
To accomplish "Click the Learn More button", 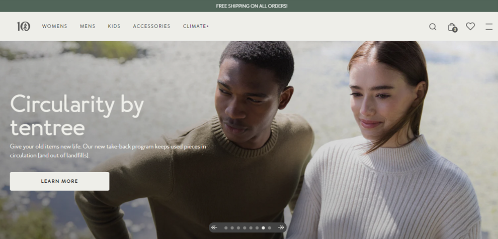I will (x=59, y=181).
